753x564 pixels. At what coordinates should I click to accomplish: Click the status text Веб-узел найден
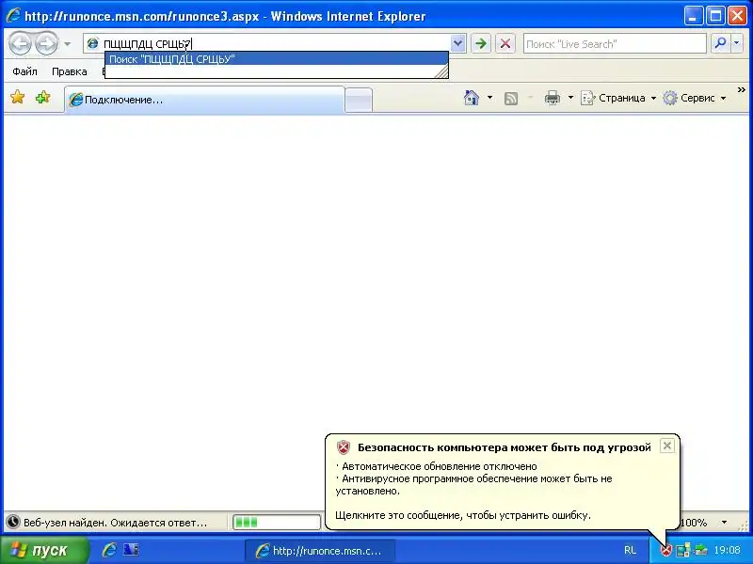pos(115,523)
